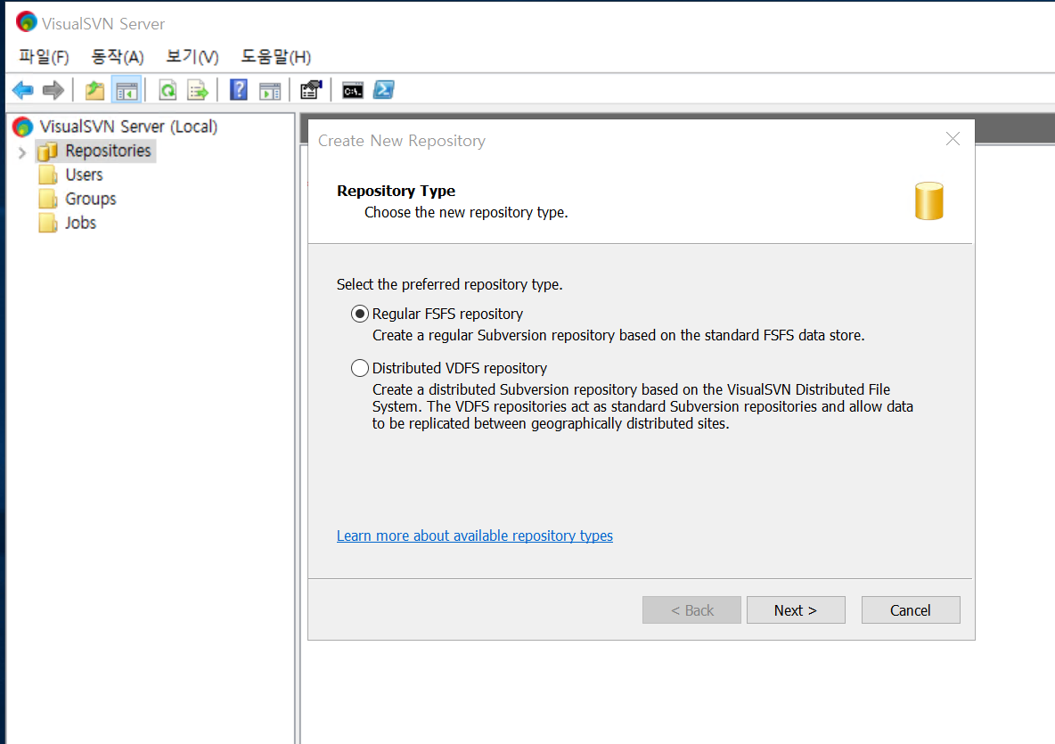Toggle the Show/Hide Console Tree icon
This screenshot has height=744, width=1055.
click(127, 89)
